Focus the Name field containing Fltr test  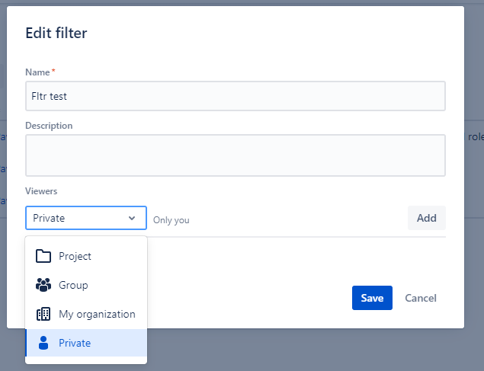236,96
